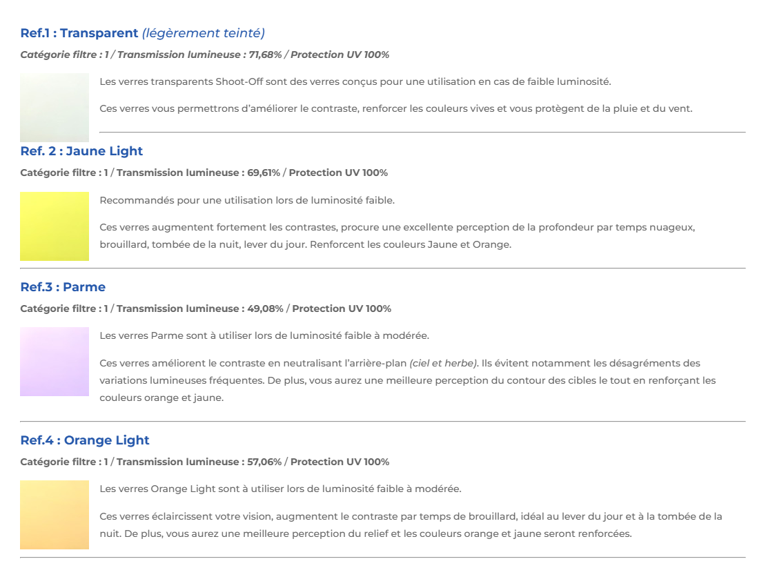766x568 pixels.
Task: Click "Les verres Orange Light sont" sentence
Action: tap(280, 489)
